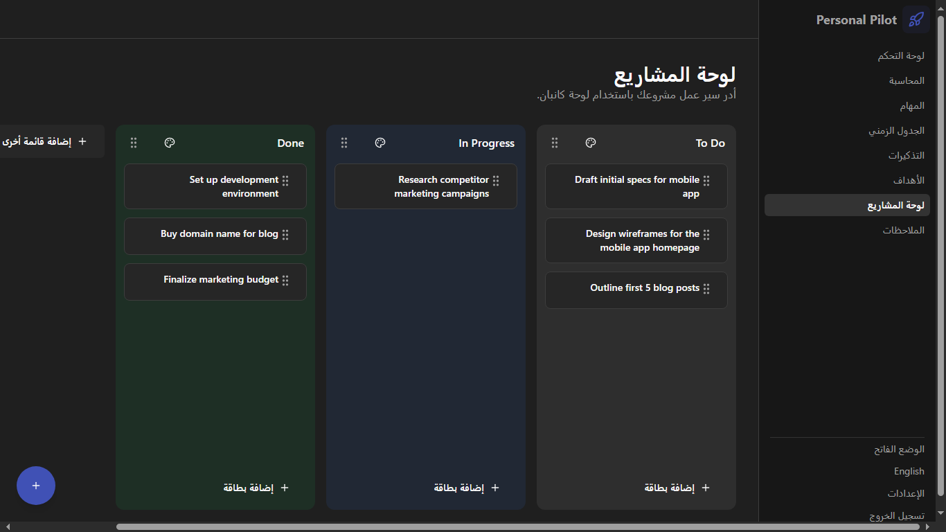946x532 pixels.
Task: Click the drag handle of To Do column
Action: pyautogui.click(x=554, y=143)
